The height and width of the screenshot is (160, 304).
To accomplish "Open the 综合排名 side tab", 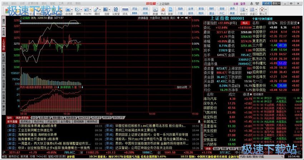I will [x=4, y=96].
